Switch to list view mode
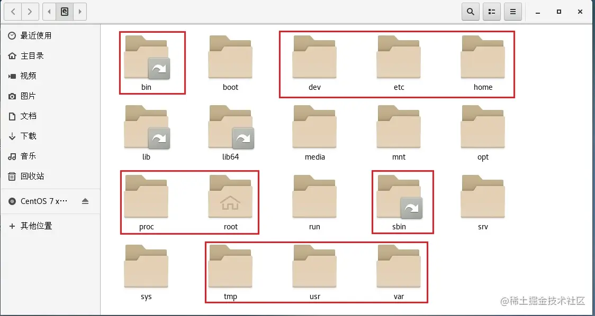Image resolution: width=595 pixels, height=316 pixels. click(492, 12)
